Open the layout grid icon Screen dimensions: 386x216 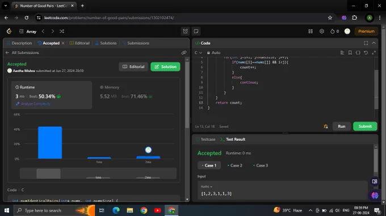click(x=311, y=32)
